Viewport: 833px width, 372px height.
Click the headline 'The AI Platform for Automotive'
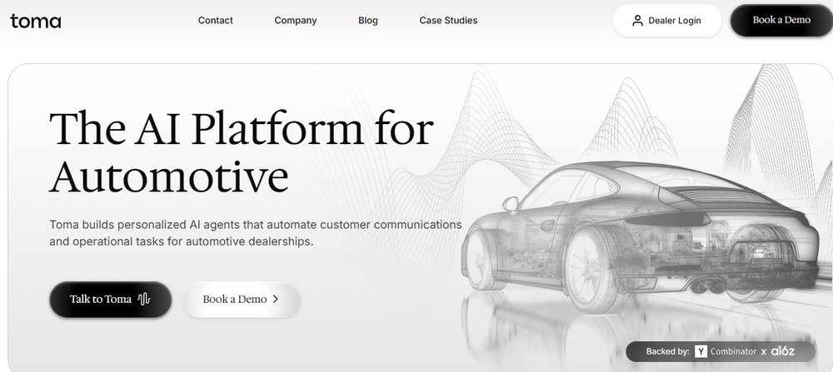(x=242, y=151)
